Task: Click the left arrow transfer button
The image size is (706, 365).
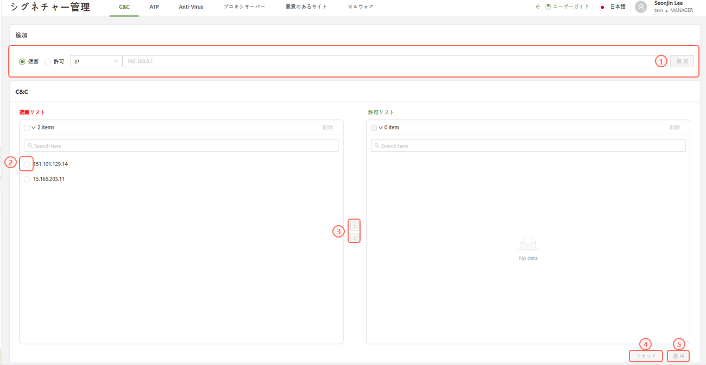Action: pos(355,238)
